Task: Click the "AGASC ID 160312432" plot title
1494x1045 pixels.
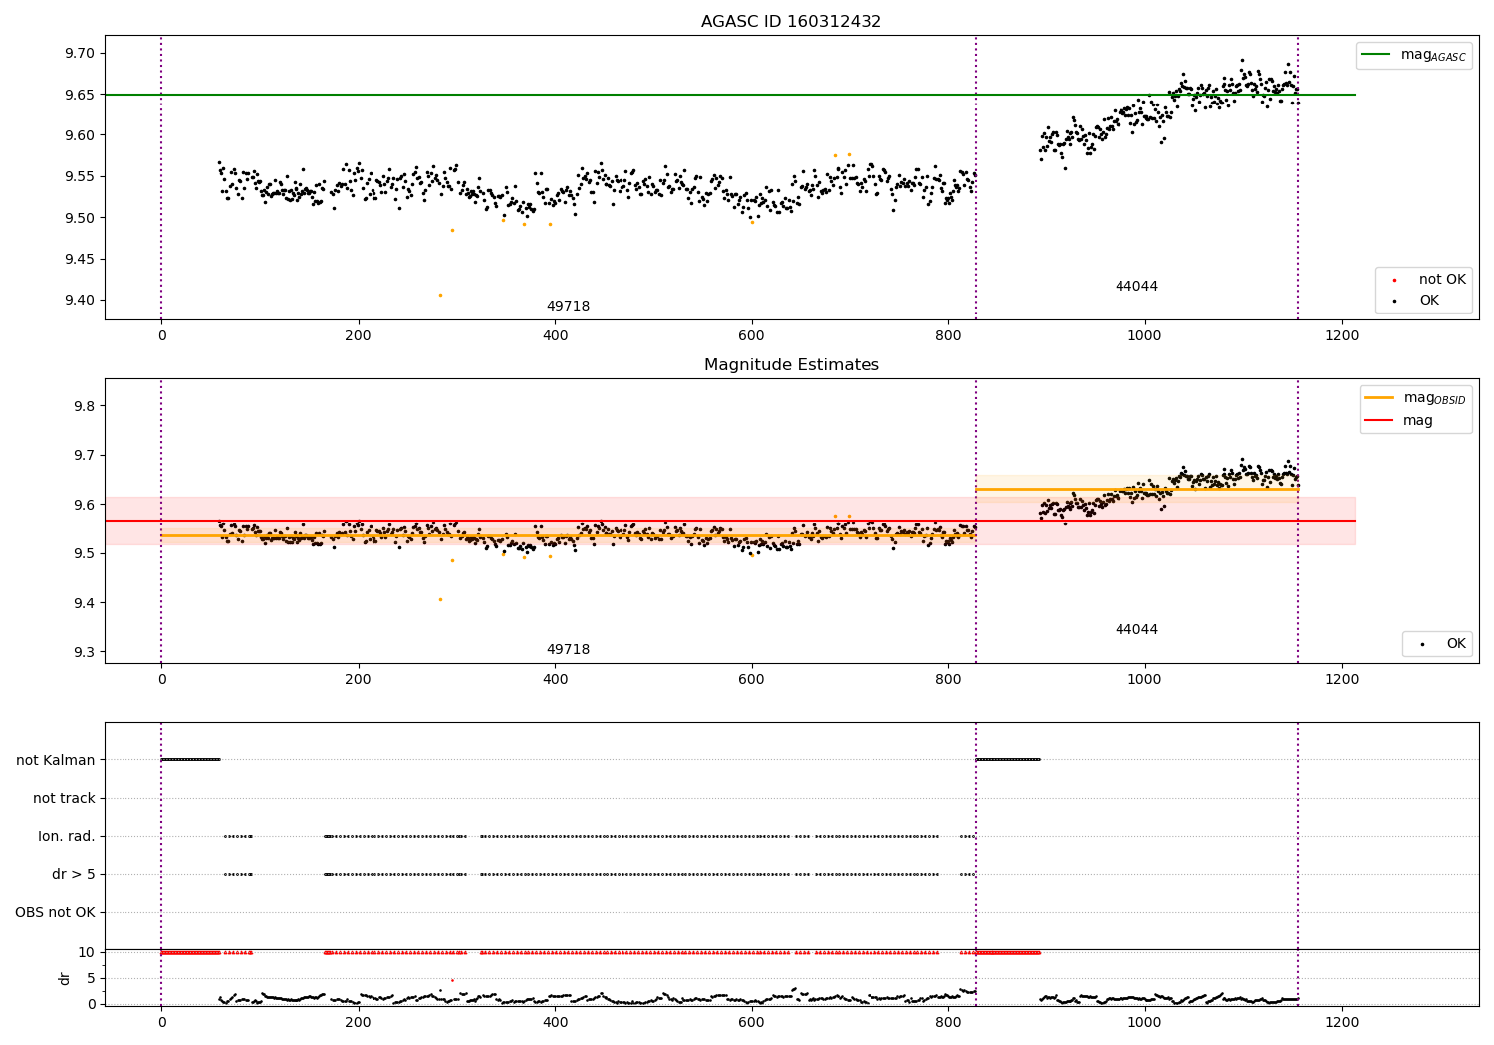Action: tap(791, 22)
